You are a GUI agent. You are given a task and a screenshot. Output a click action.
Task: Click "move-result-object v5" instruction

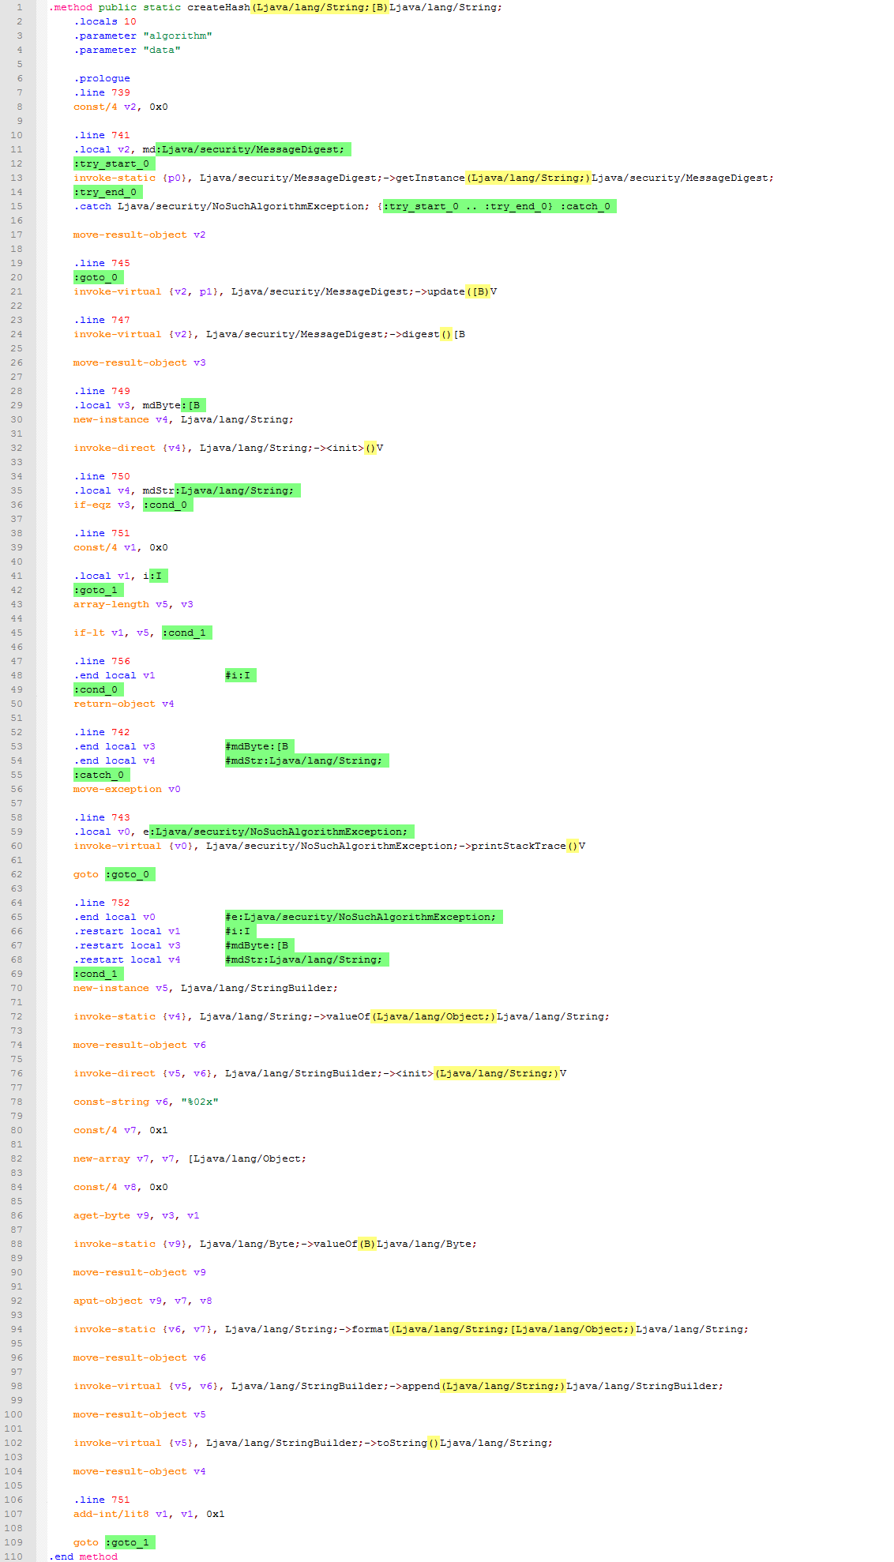click(x=140, y=1414)
